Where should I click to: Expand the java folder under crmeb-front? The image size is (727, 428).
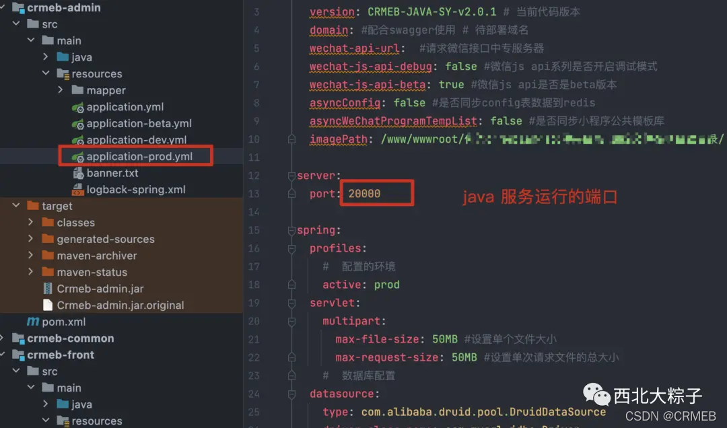tap(46, 404)
